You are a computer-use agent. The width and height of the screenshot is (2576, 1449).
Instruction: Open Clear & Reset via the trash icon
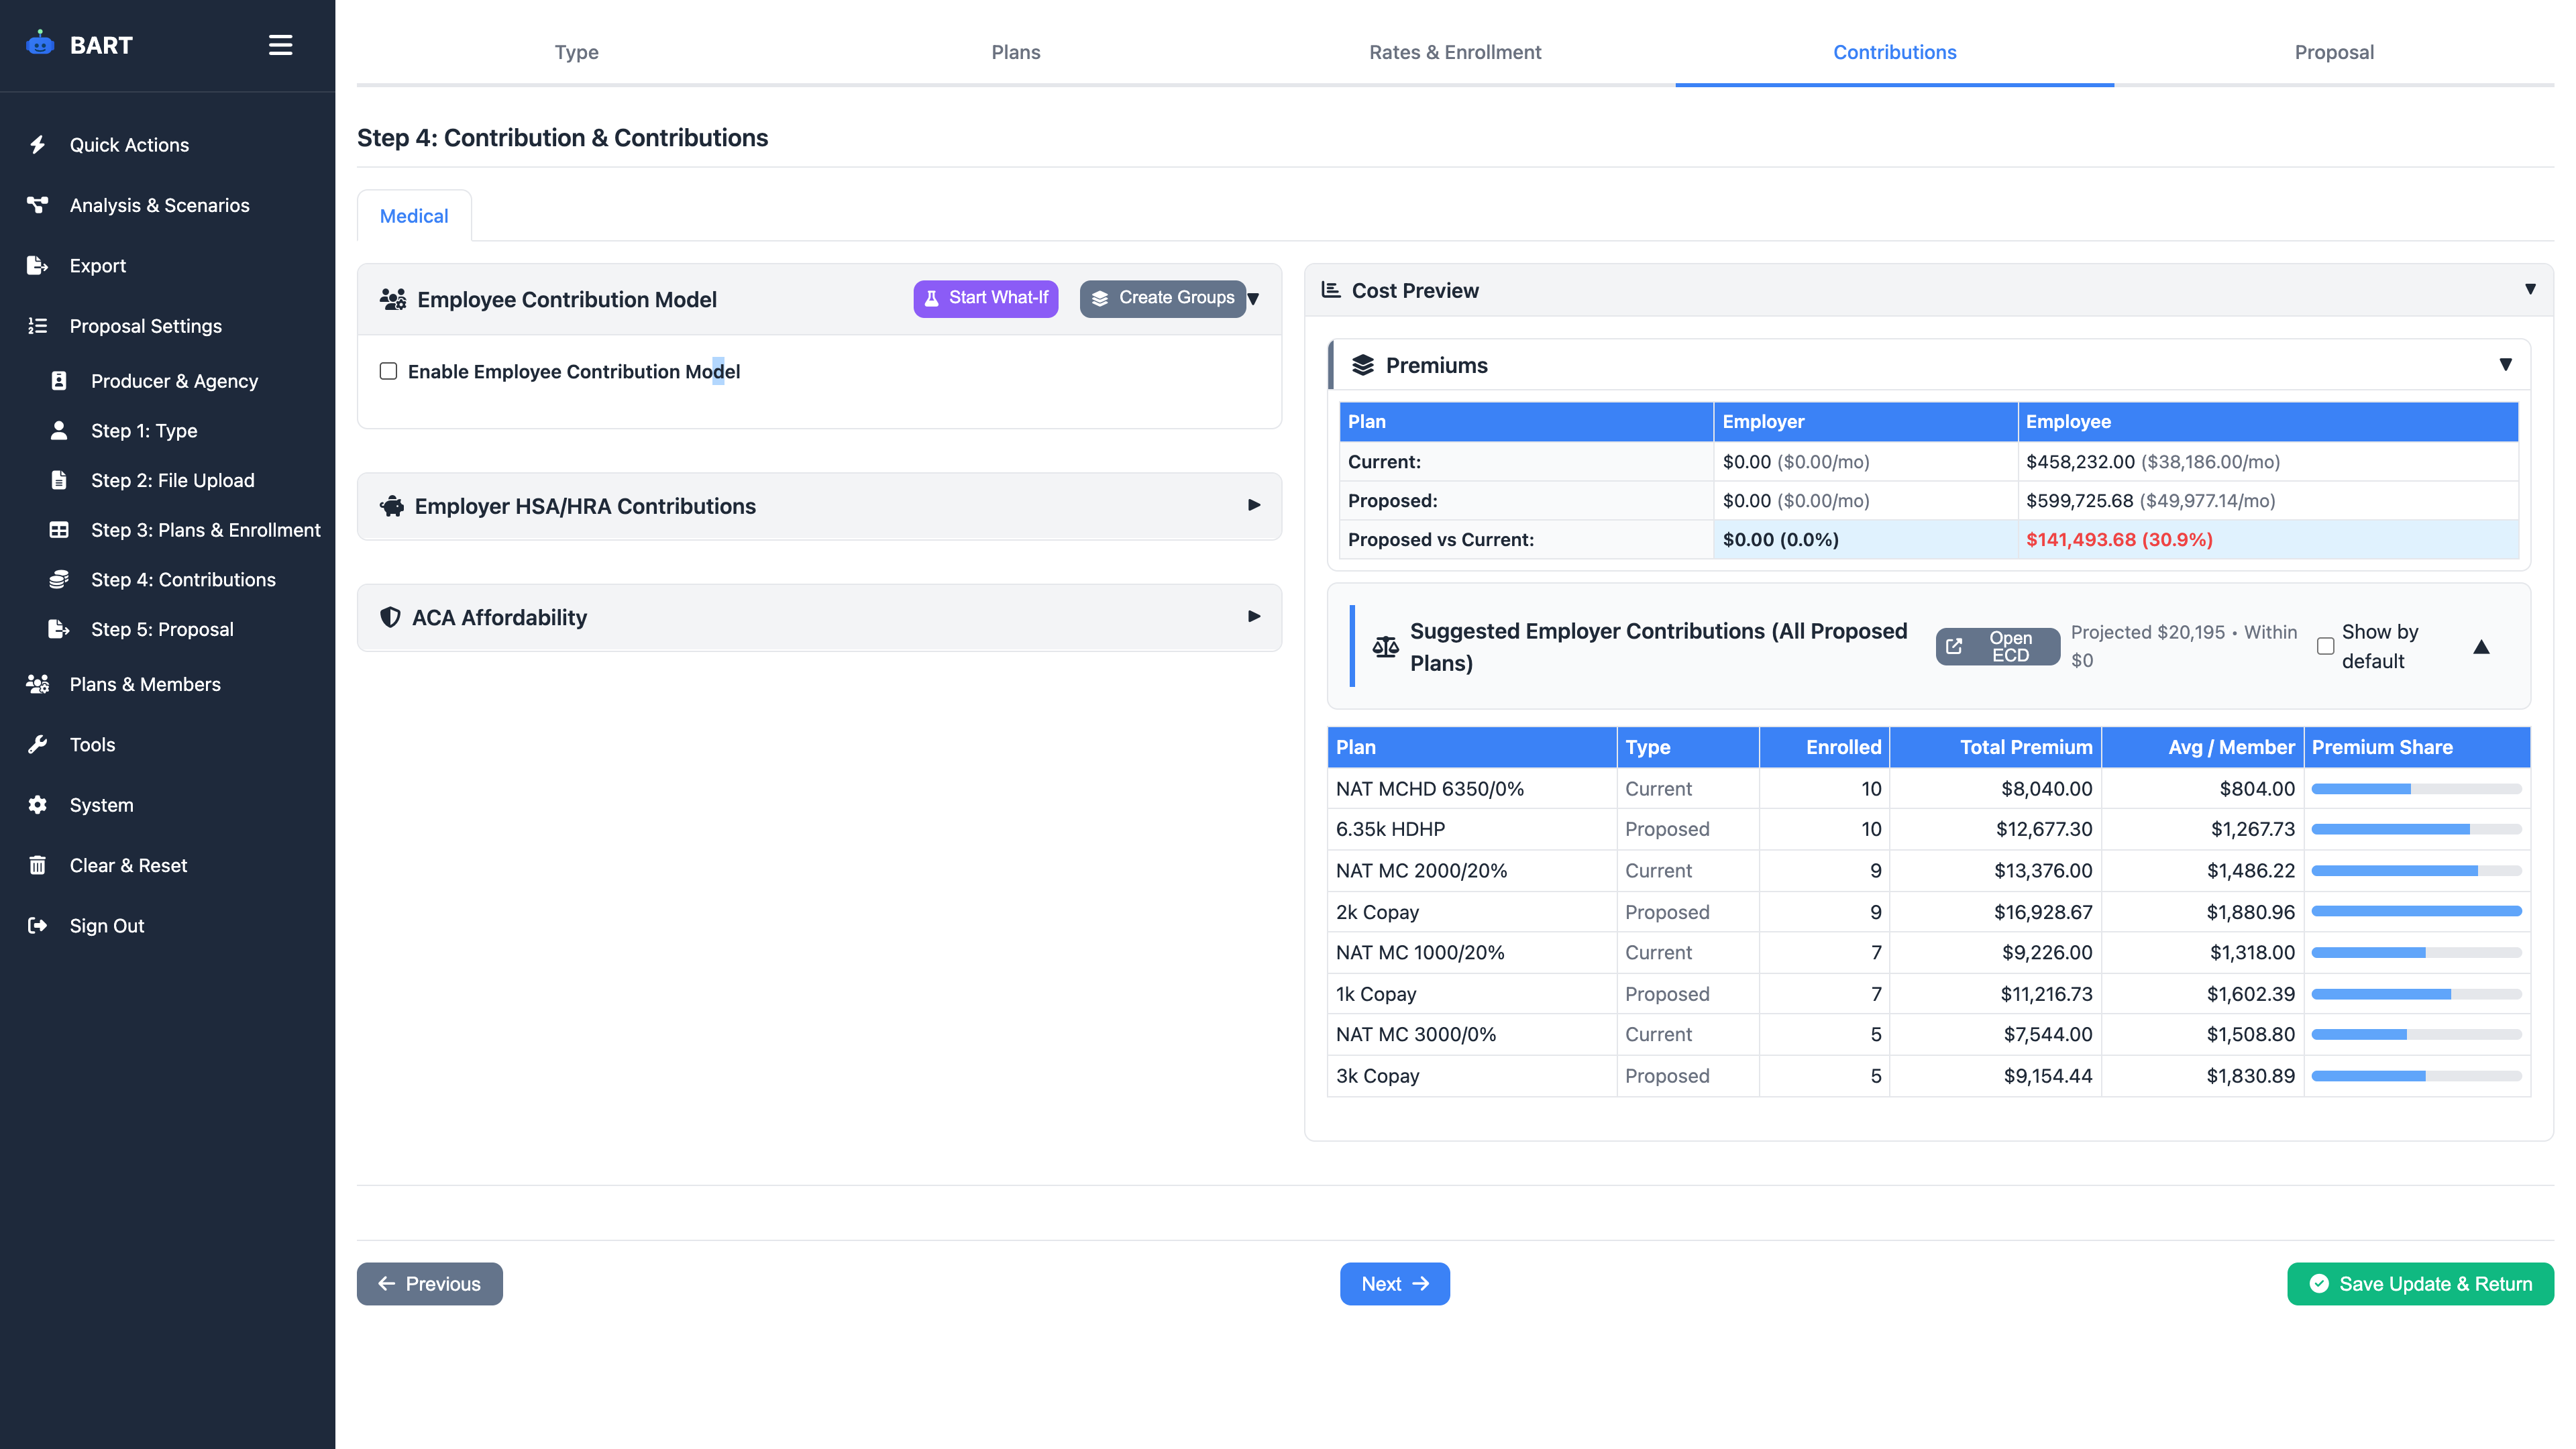pos(37,865)
